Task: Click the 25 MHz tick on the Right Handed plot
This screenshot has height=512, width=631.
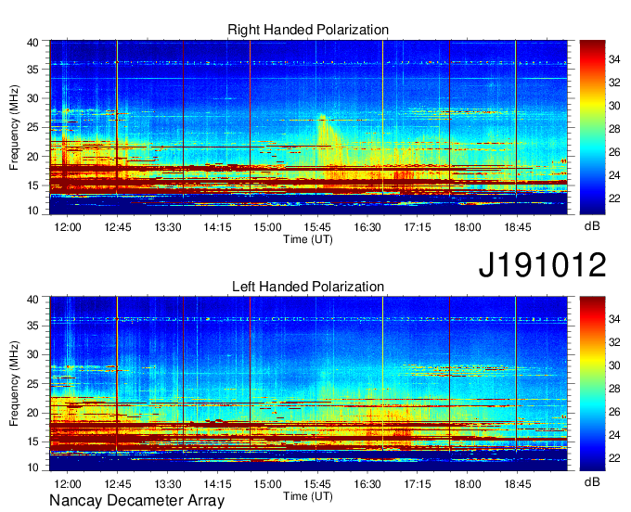Action: tap(33, 127)
